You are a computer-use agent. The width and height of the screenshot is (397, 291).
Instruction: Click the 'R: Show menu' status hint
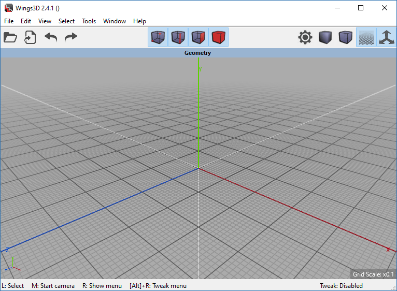pyautogui.click(x=102, y=286)
